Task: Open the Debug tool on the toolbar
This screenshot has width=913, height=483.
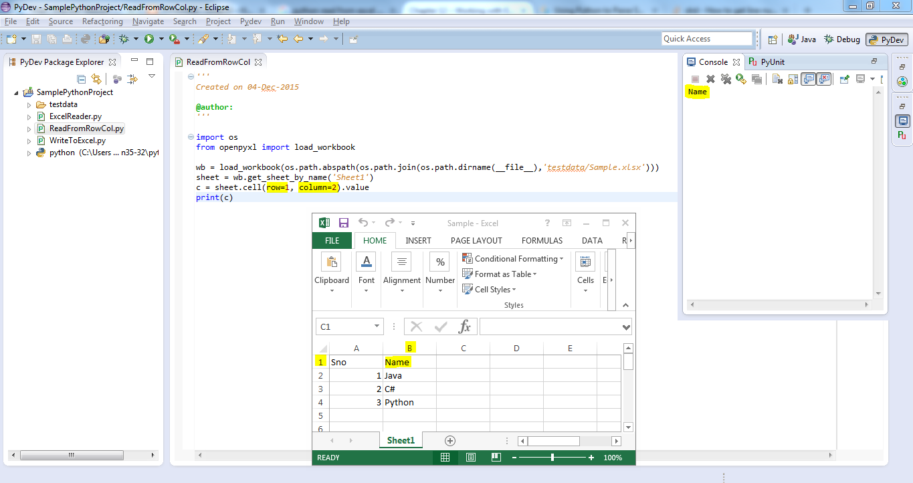Action: (x=124, y=39)
